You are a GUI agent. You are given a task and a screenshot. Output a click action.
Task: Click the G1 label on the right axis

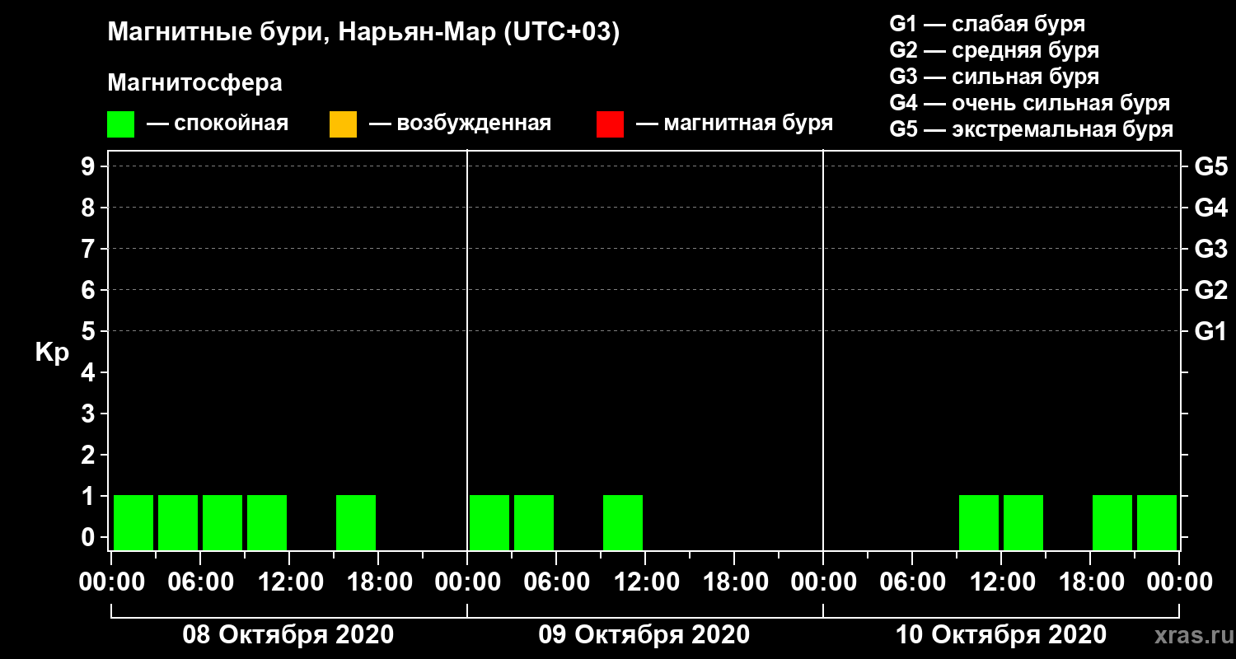[x=1211, y=331]
